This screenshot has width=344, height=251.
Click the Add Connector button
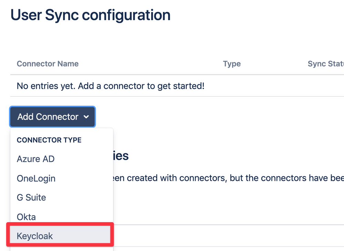(52, 117)
